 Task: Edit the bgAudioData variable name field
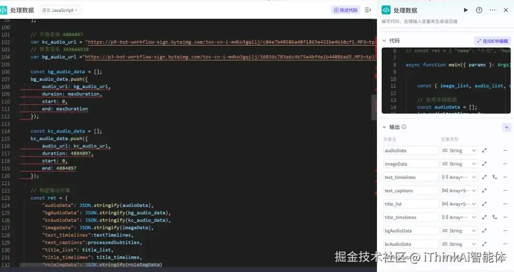coord(411,231)
